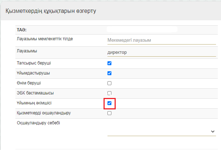Screen dimensions: 221x150
Task: Click the Қызметкерді оқшауландыру label text
Action: pos(44,113)
